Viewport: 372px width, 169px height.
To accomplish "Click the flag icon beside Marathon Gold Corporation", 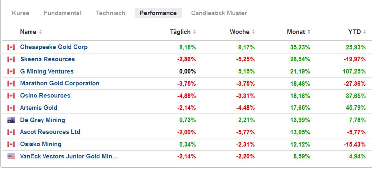I will click(x=11, y=83).
